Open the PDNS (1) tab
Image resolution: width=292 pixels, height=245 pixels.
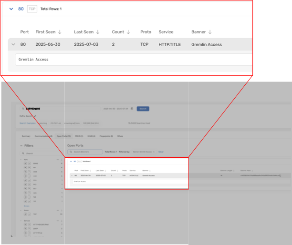(x=79, y=136)
